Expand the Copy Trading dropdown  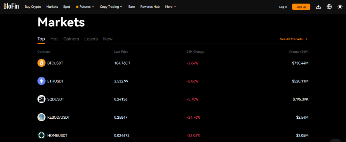pyautogui.click(x=111, y=7)
